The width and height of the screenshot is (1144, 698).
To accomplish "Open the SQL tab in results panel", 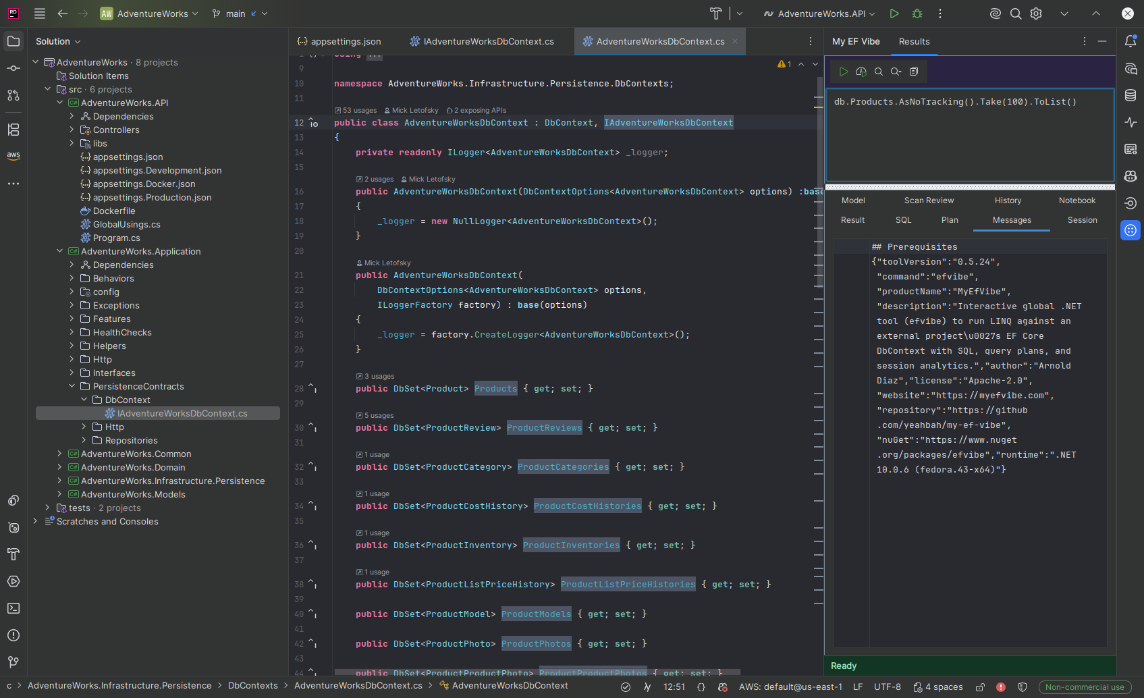I will 903,220.
